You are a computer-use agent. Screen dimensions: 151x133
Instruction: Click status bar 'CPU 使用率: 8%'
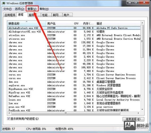pyautogui.click(x=36, y=129)
